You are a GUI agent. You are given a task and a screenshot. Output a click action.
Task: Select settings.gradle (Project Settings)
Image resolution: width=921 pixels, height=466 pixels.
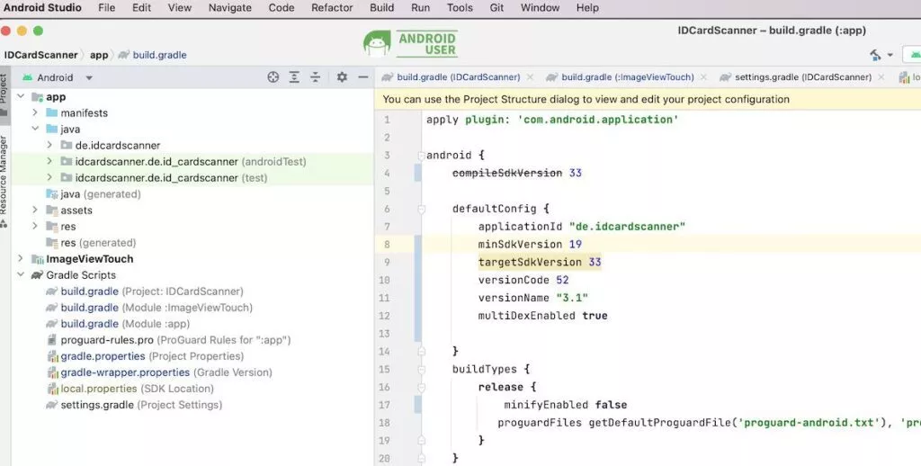pos(134,404)
